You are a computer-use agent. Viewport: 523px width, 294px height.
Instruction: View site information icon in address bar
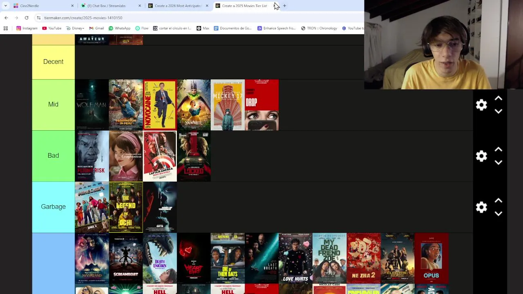coord(38,18)
